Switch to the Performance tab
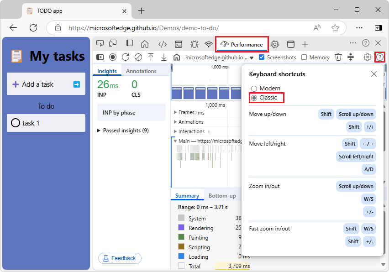389x272 pixels. tap(242, 44)
